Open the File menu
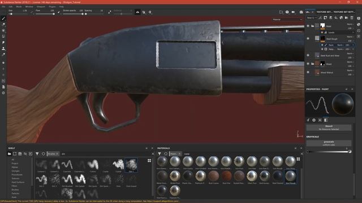 (x=3, y=7)
